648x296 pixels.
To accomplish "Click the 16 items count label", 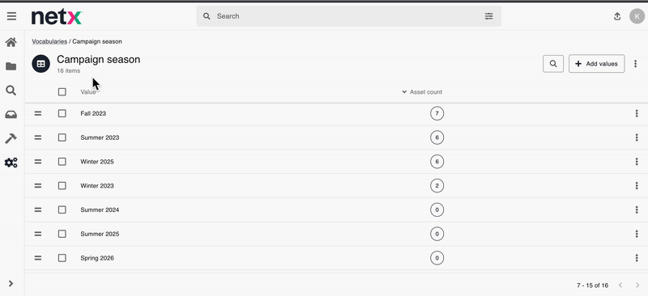I will (69, 71).
